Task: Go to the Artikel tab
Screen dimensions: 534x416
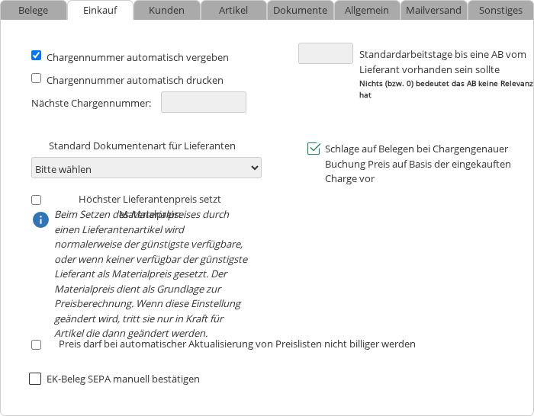Action: click(x=233, y=10)
